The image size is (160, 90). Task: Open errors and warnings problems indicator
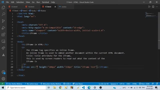(67, 84)
